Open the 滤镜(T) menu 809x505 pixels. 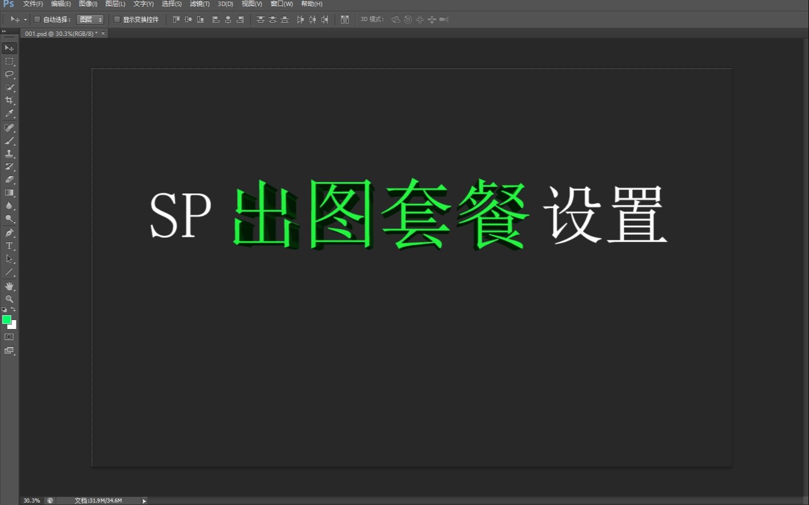pyautogui.click(x=200, y=4)
